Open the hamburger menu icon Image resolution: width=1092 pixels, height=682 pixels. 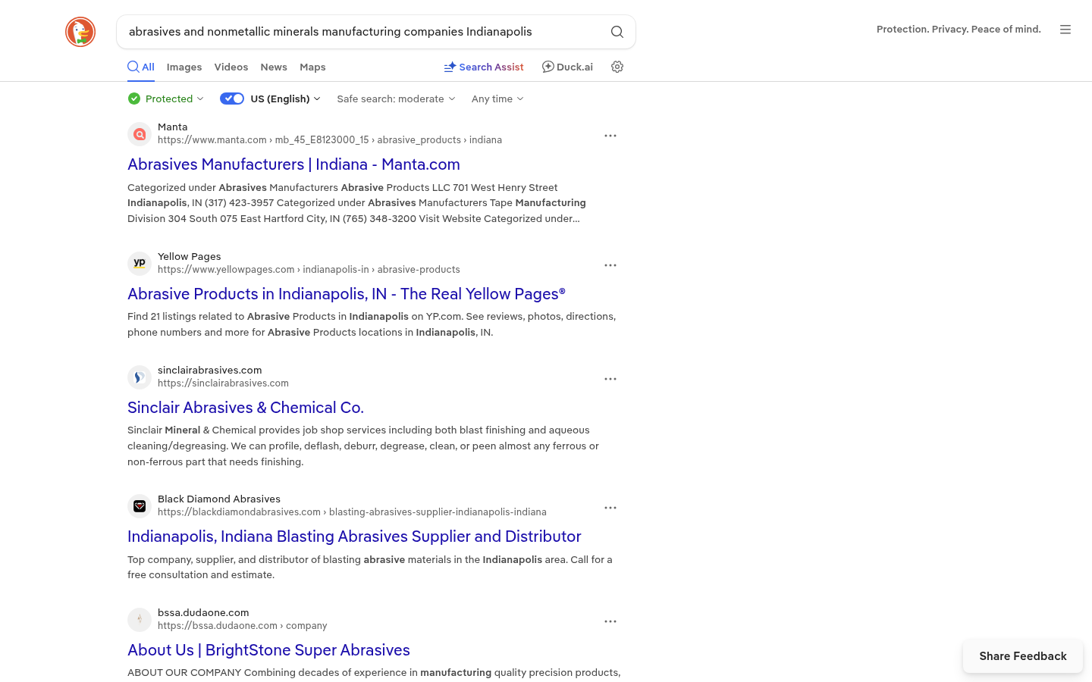(1065, 30)
